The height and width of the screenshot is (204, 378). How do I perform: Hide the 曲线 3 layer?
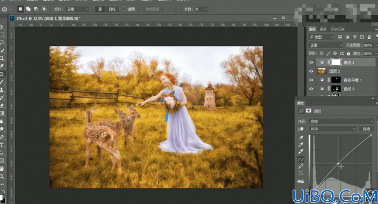[311, 63]
